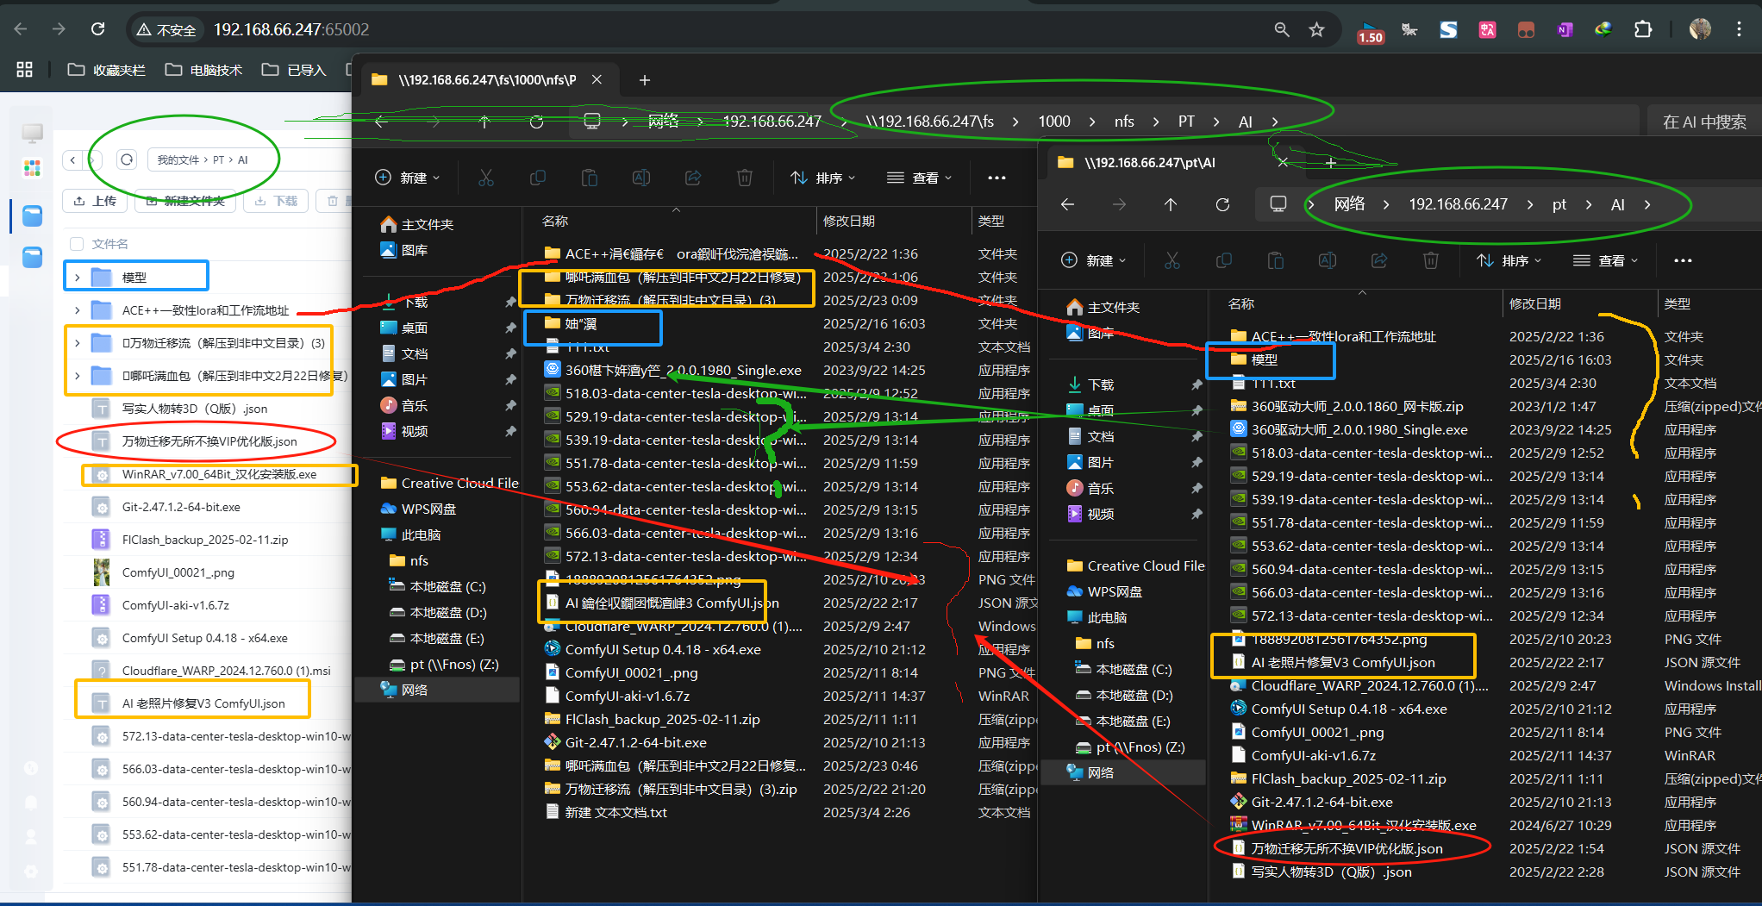Open the Chrome three-dot menu

click(1739, 29)
